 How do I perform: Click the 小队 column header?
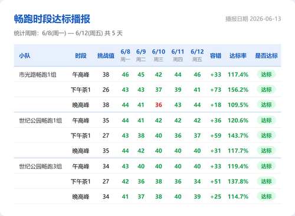[x=25, y=56]
